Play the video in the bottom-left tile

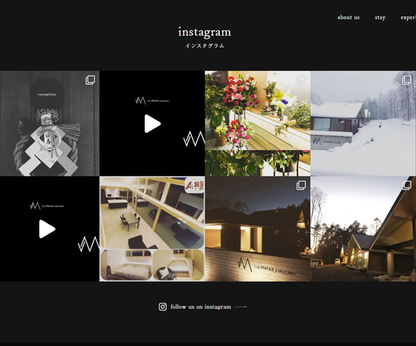[46, 229]
